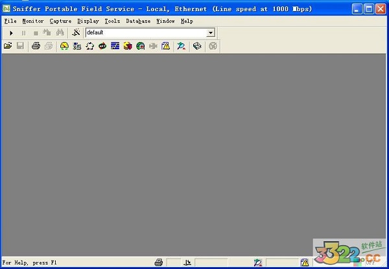Viewport: 389px width, 269px height.
Task: Open the Address Book icon
Action: [x=197, y=46]
